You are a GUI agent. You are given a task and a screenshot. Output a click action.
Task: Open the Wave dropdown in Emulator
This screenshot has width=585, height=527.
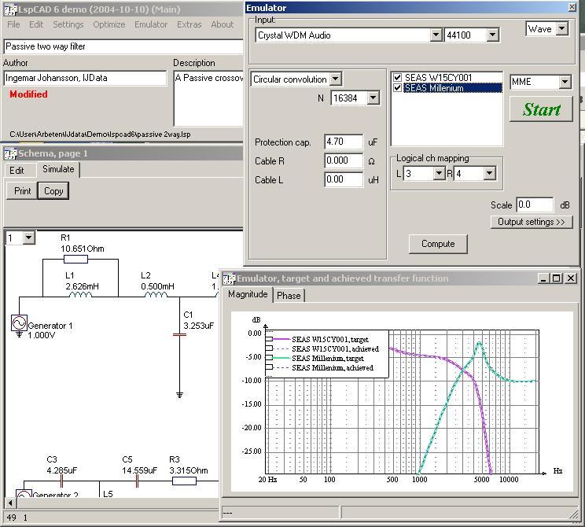pos(562,29)
